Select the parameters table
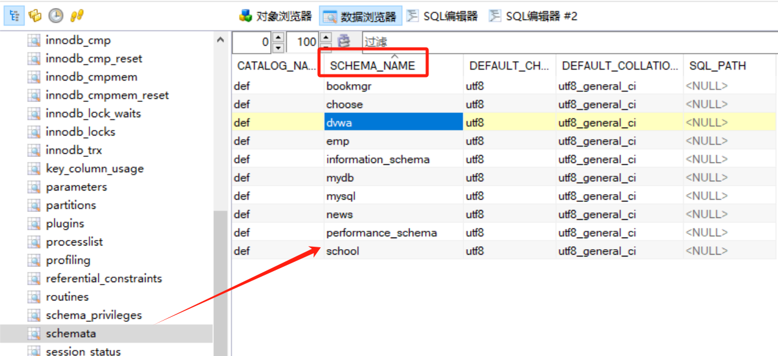778x356 pixels. coord(76,187)
